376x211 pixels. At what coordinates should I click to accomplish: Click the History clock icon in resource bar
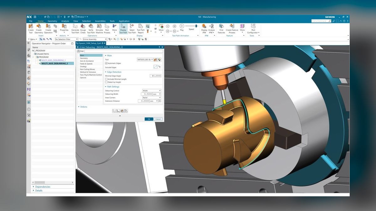(29, 109)
